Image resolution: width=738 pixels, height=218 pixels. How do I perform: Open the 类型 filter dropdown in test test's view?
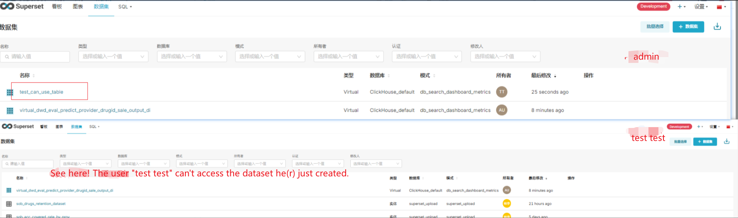85,164
